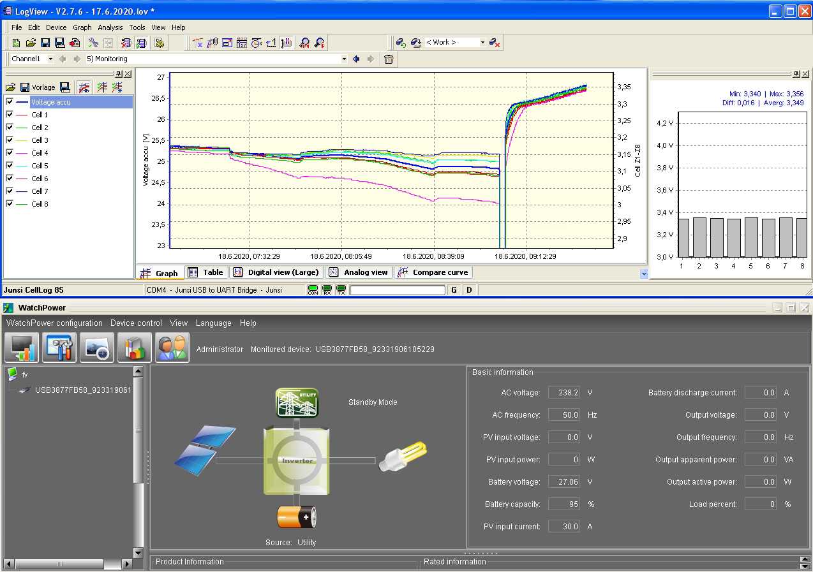The width and height of the screenshot is (813, 572).
Task: Expand the '< Work >' workspace dropdown
Action: (x=482, y=43)
